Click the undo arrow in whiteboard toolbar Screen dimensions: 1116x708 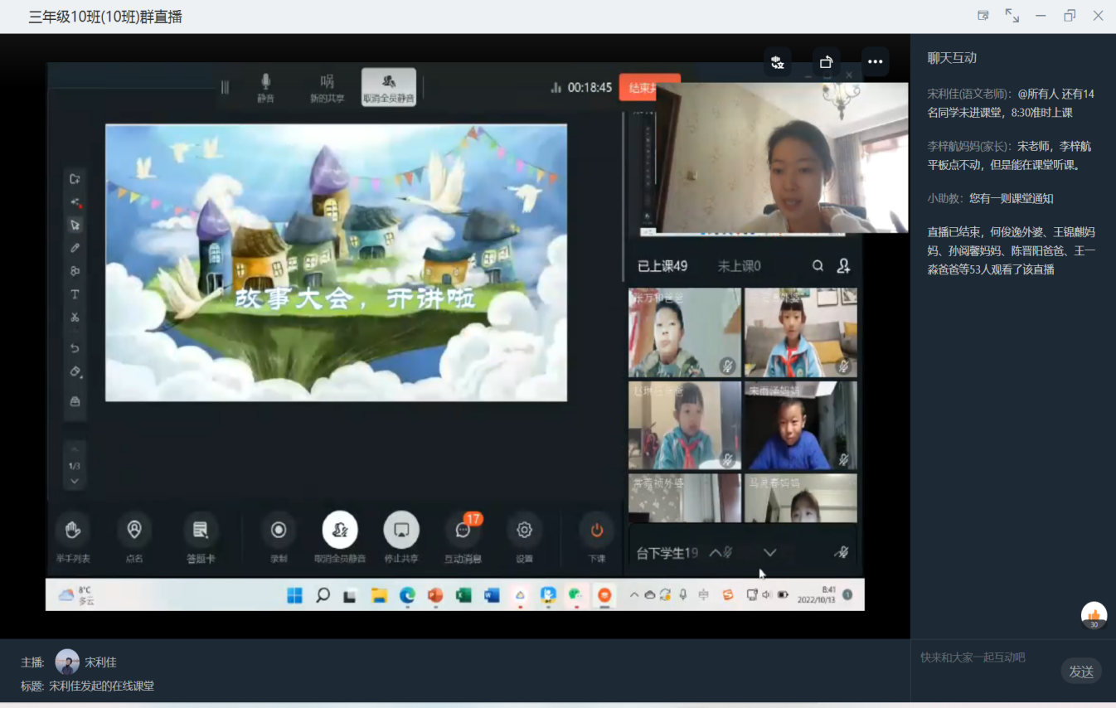point(75,348)
